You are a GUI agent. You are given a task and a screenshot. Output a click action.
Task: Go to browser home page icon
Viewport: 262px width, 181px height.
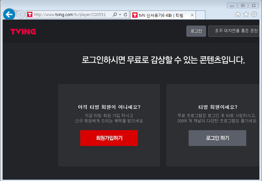coord(238,14)
